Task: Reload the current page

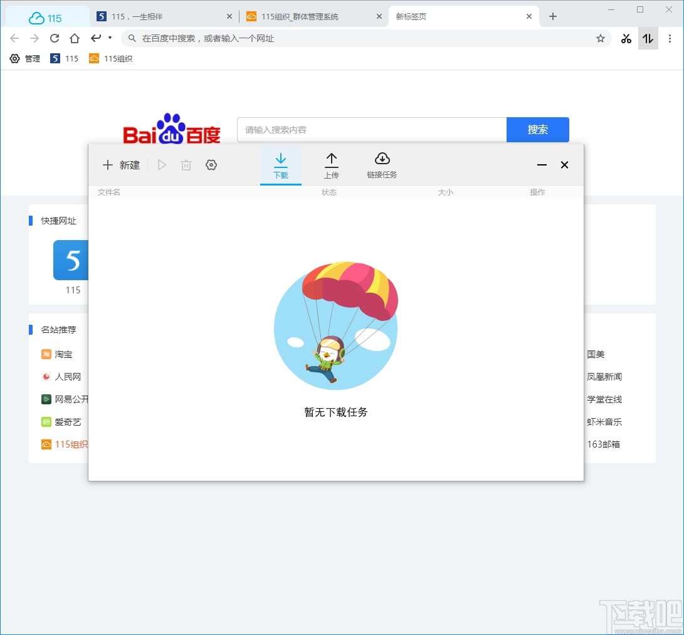Action: click(55, 38)
